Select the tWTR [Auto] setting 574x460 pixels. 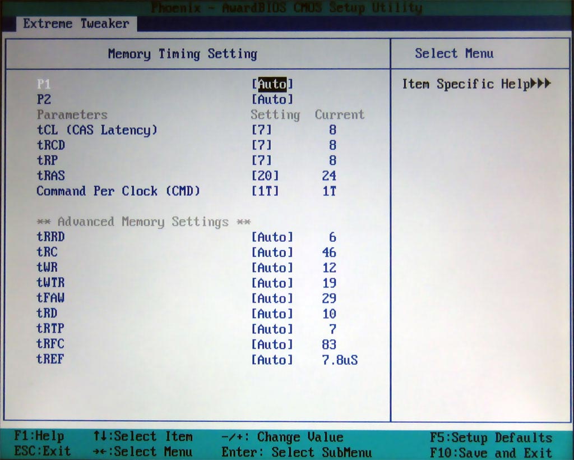[272, 283]
